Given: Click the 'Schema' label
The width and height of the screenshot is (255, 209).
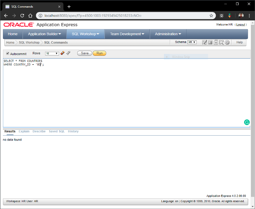Looking at the screenshot, I should pyautogui.click(x=181, y=42).
